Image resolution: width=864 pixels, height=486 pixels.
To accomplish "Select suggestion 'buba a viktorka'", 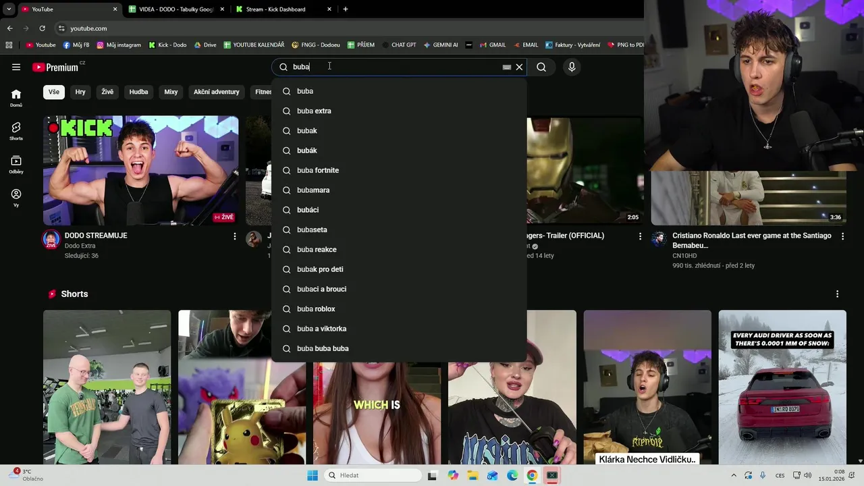I will pos(399,329).
